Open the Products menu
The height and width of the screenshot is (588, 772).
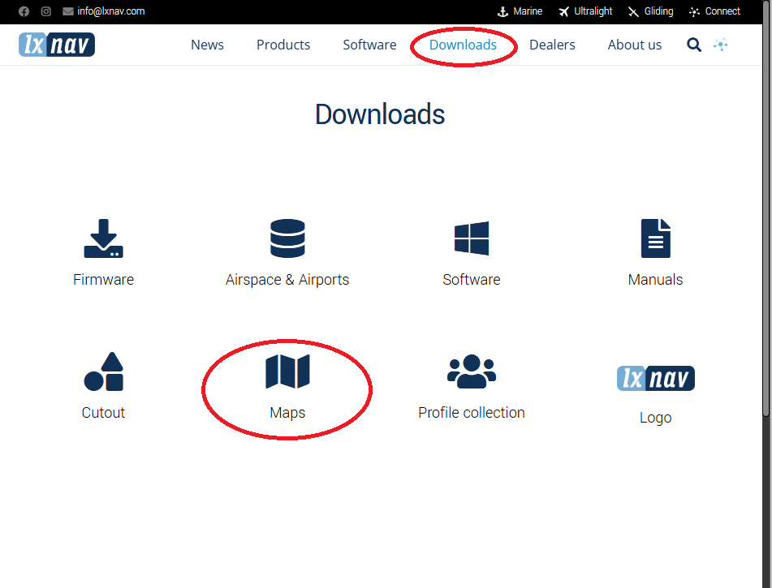(x=283, y=45)
